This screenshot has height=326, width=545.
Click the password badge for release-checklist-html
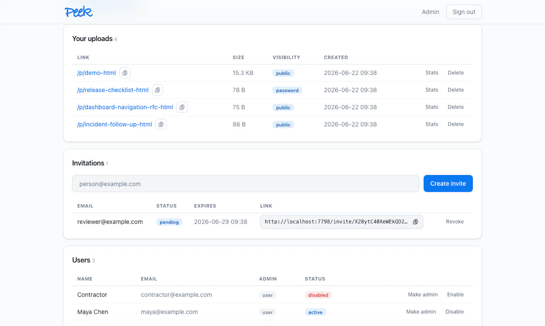287,90
